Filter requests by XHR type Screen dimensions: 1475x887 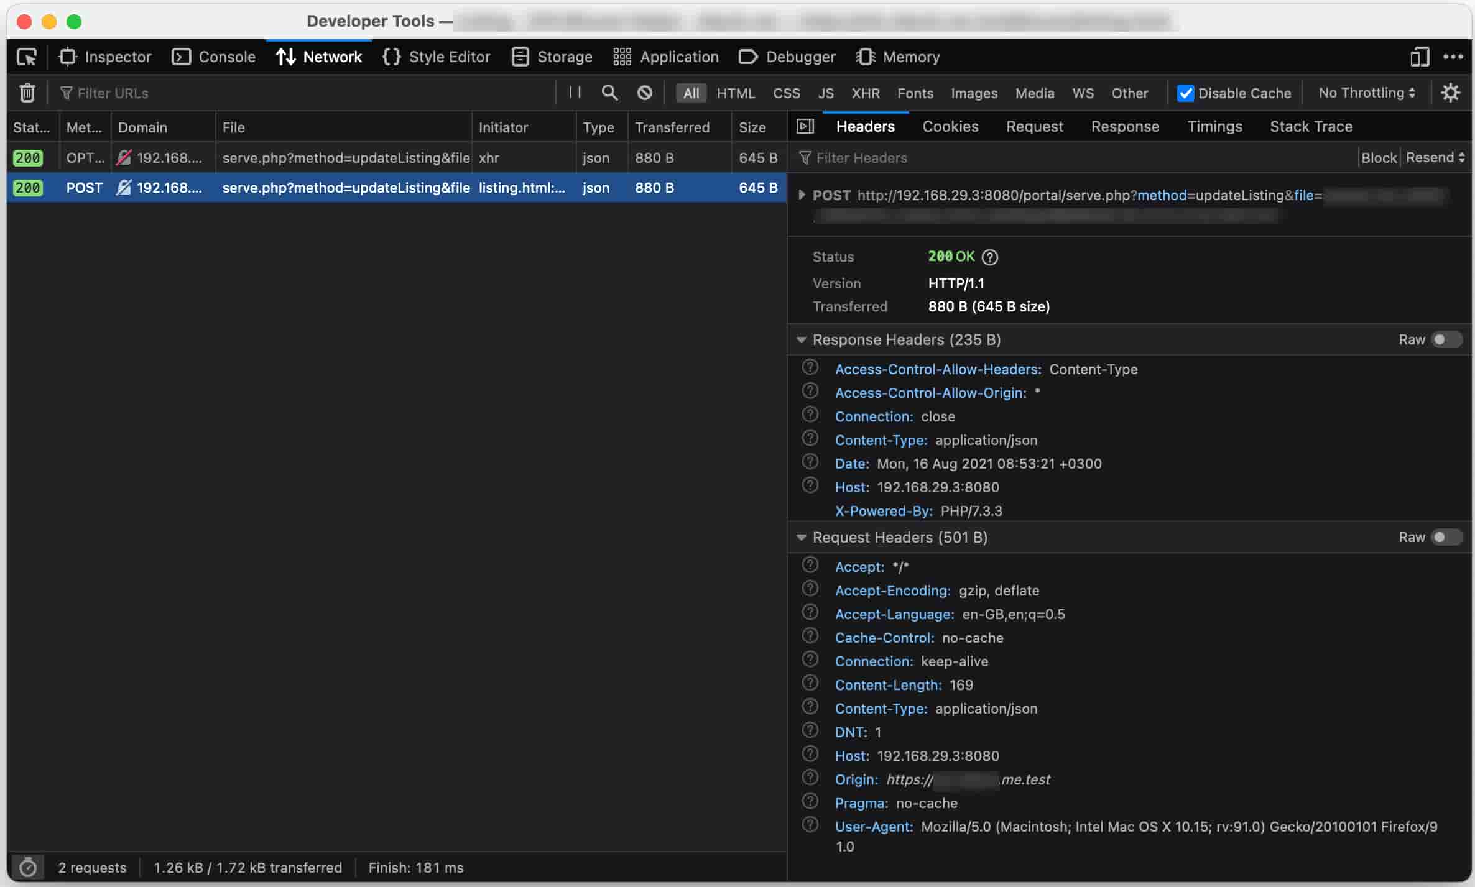[x=866, y=93]
